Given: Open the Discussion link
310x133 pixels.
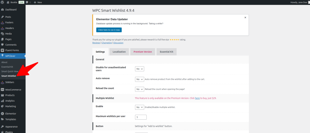Looking at the screenshot, I should [118, 43].
